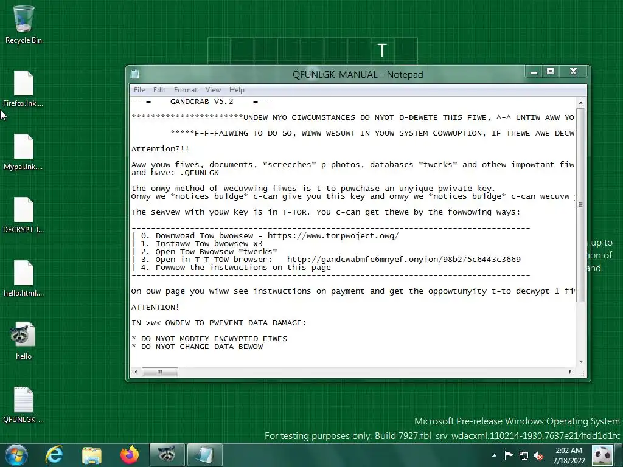The height and width of the screenshot is (467, 623).
Task: Select the Firefox.lnk desktop file icon
Action: (x=23, y=89)
